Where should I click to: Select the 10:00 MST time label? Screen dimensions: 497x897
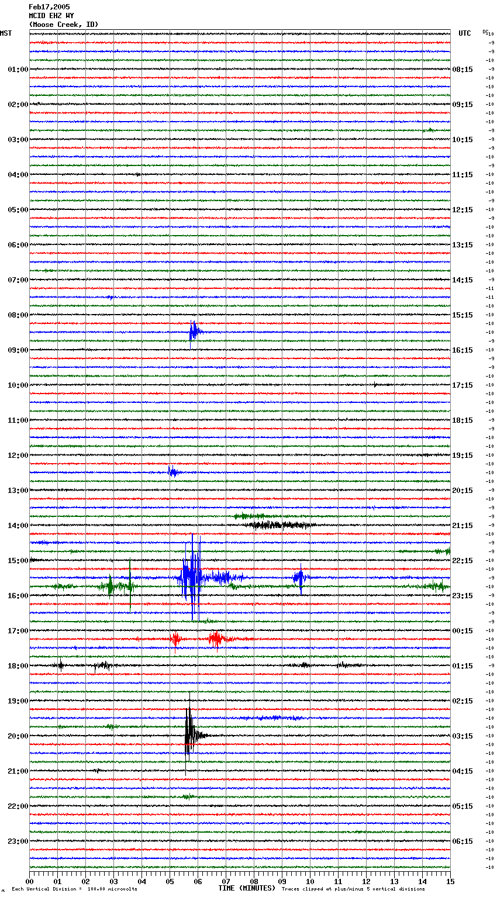tap(18, 385)
